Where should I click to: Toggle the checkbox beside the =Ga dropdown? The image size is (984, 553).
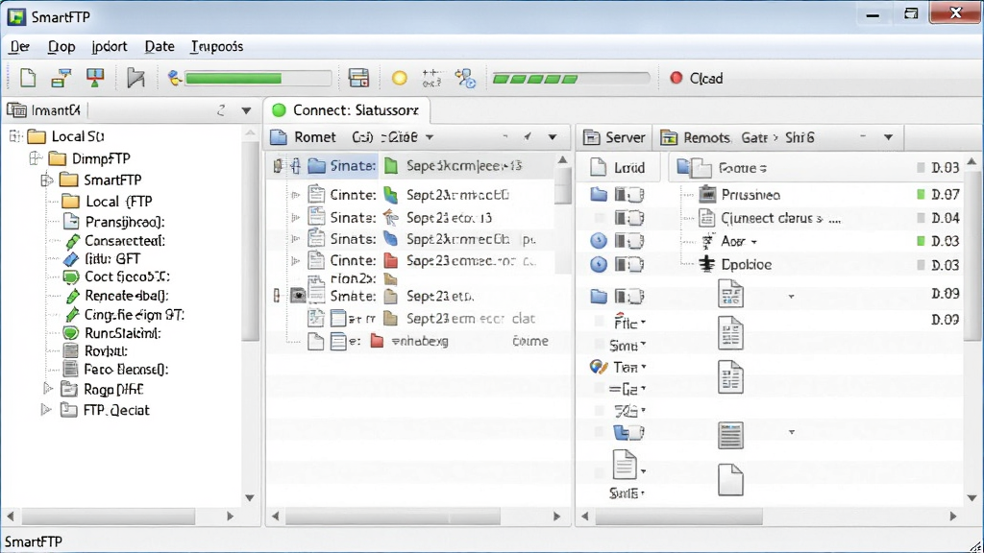[600, 389]
